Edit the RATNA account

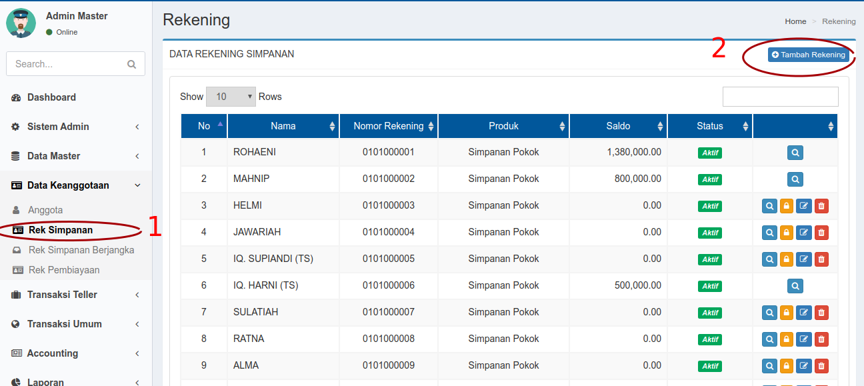click(x=804, y=339)
